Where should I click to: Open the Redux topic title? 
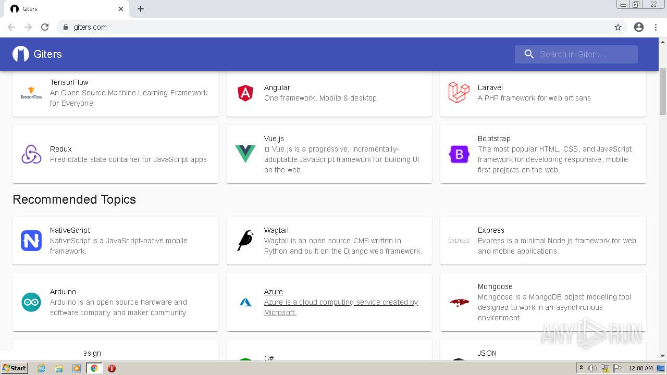point(61,149)
